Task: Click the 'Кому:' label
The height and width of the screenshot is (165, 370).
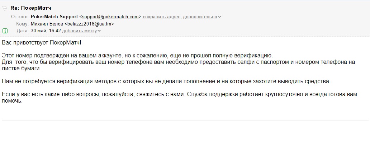Action: [23, 24]
